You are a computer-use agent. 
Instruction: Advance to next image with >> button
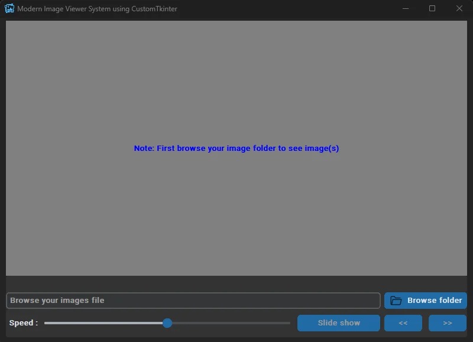point(448,323)
